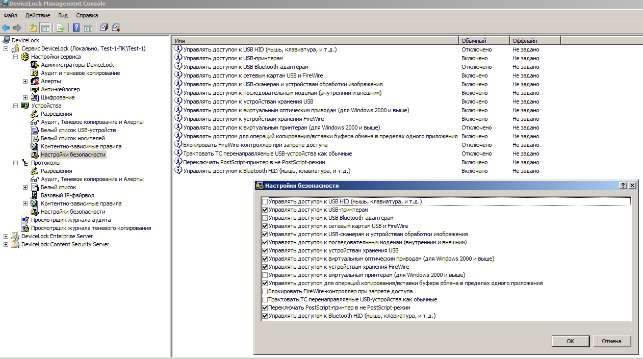The width and height of the screenshot is (643, 359).
Task: Expand Белый список under Протоколы
Action: pyautogui.click(x=25, y=188)
